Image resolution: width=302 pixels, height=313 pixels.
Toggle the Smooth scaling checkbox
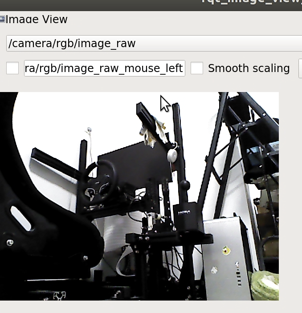[x=197, y=68]
